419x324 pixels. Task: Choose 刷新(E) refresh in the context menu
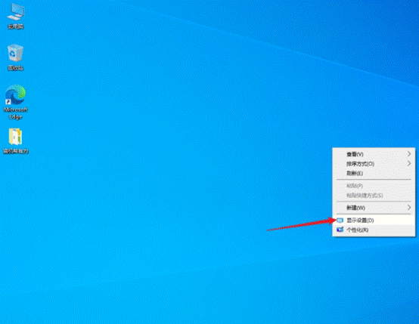coord(374,173)
